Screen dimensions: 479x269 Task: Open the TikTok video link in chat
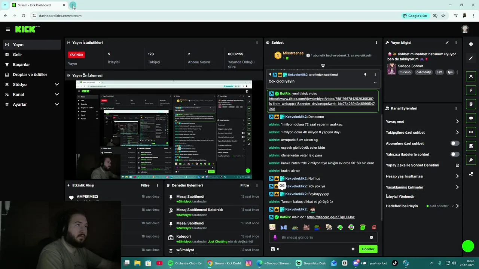(322, 104)
